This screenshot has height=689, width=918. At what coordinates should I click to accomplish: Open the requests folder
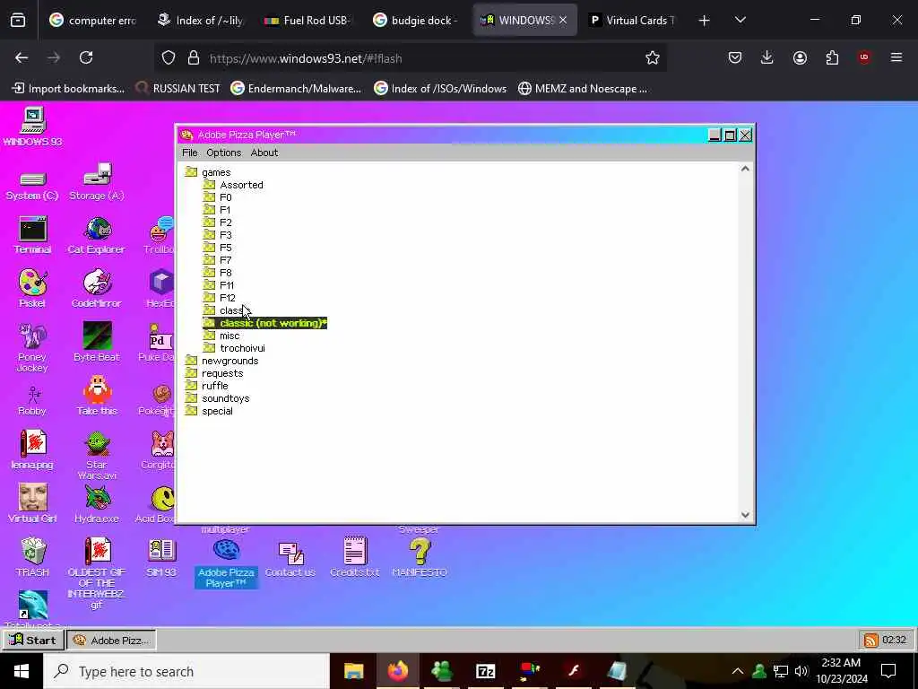click(x=214, y=373)
